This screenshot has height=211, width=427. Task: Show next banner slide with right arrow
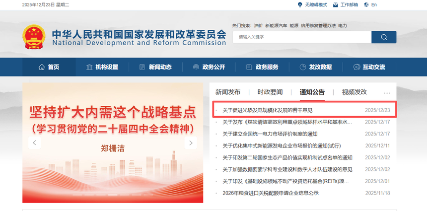coord(191,142)
